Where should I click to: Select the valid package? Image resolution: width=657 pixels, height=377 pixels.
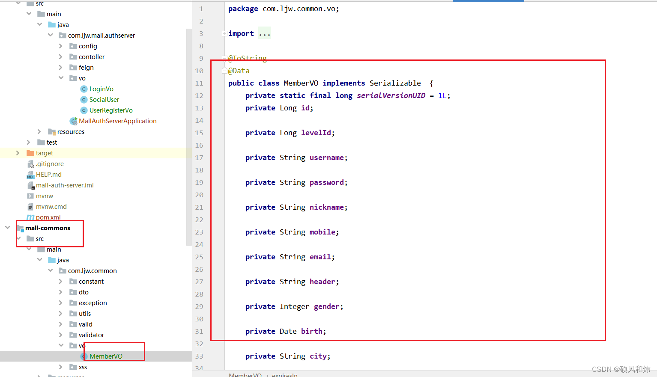(x=85, y=324)
